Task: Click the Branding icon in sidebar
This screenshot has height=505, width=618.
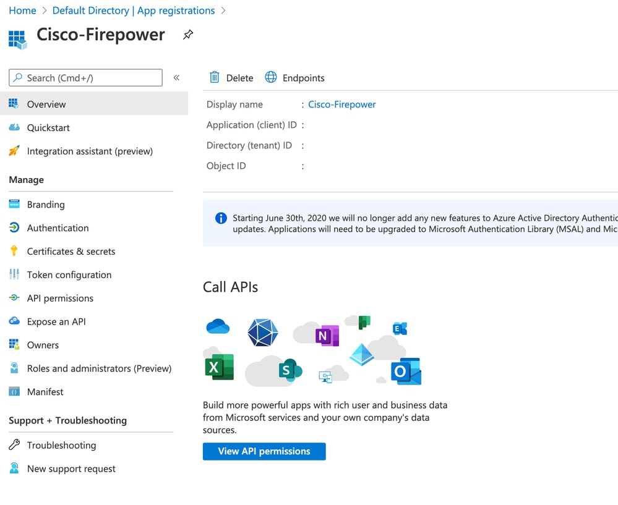Action: pos(14,204)
